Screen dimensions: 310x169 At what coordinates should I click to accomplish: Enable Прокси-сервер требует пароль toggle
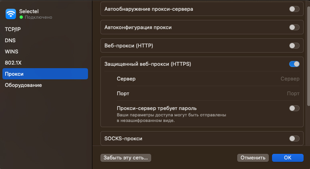click(x=294, y=108)
